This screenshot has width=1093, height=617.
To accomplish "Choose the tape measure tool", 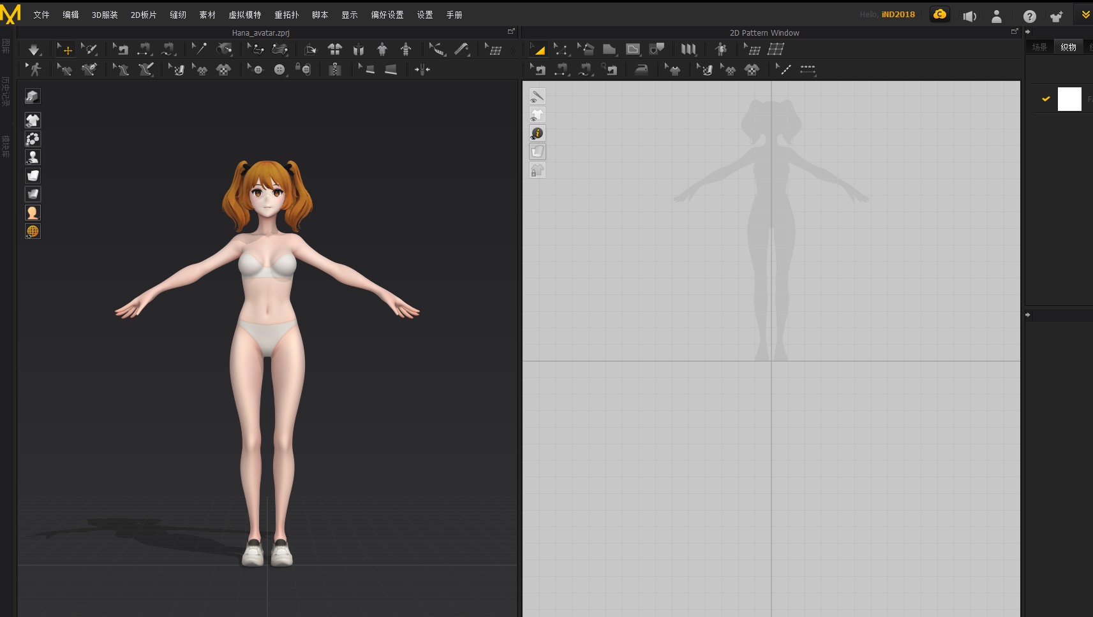I will click(461, 49).
